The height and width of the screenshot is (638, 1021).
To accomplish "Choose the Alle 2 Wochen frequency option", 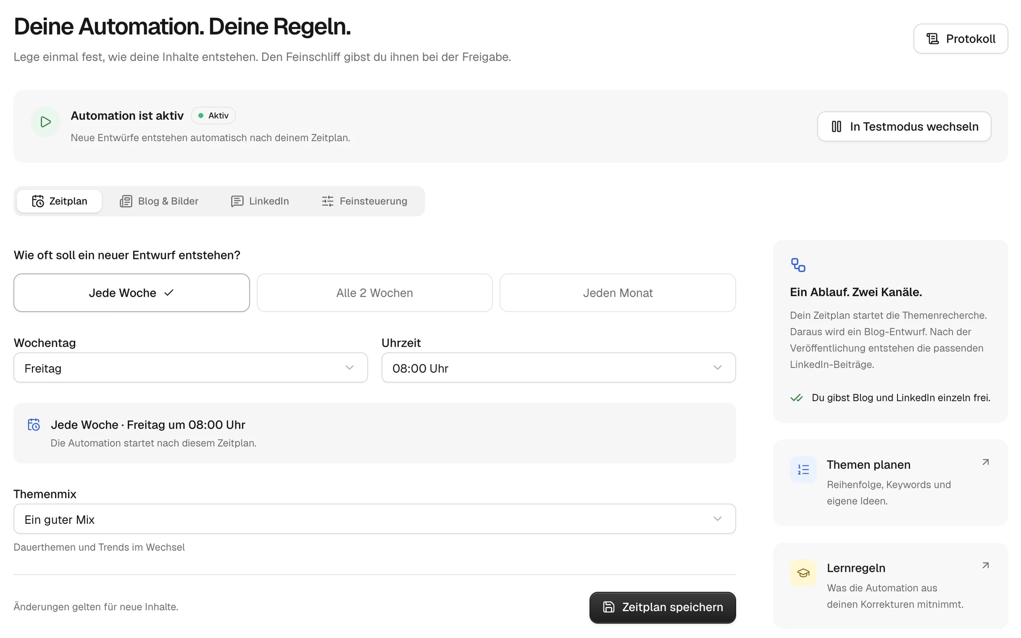I will pyautogui.click(x=375, y=293).
